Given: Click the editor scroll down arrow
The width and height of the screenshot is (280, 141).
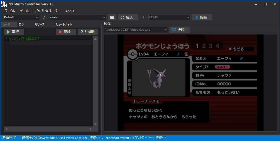Looking at the screenshot, I should 95,124.
